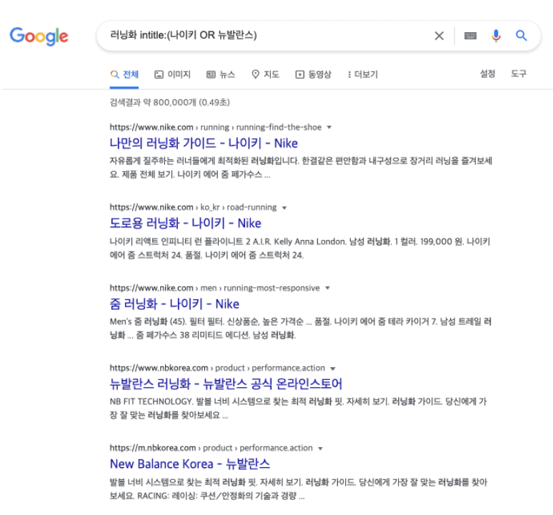Viewport: 553px width, 515px height.
Task: Open result 뉴발란스 러닝화 - 뉴발란스 공식 온라인스토어
Action: coord(226,384)
